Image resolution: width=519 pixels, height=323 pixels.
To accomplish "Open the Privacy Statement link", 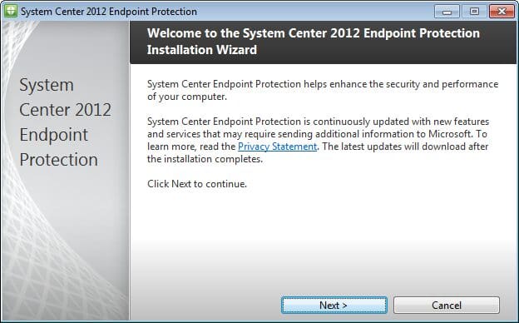I will coord(277,147).
